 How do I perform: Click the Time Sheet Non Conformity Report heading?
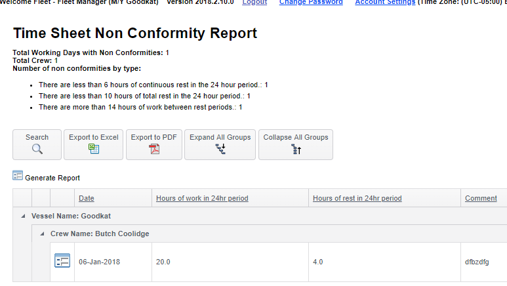135,33
